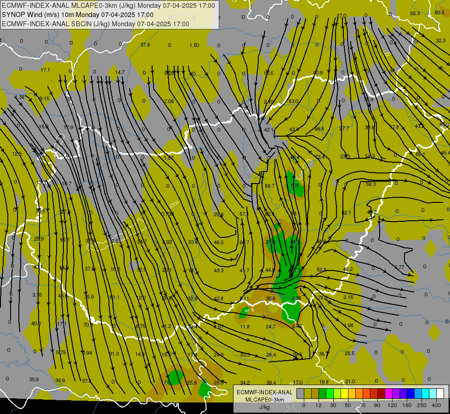The image size is (450, 414).
Task: Click the '50' tick label on legend
Action: pos(348,405)
